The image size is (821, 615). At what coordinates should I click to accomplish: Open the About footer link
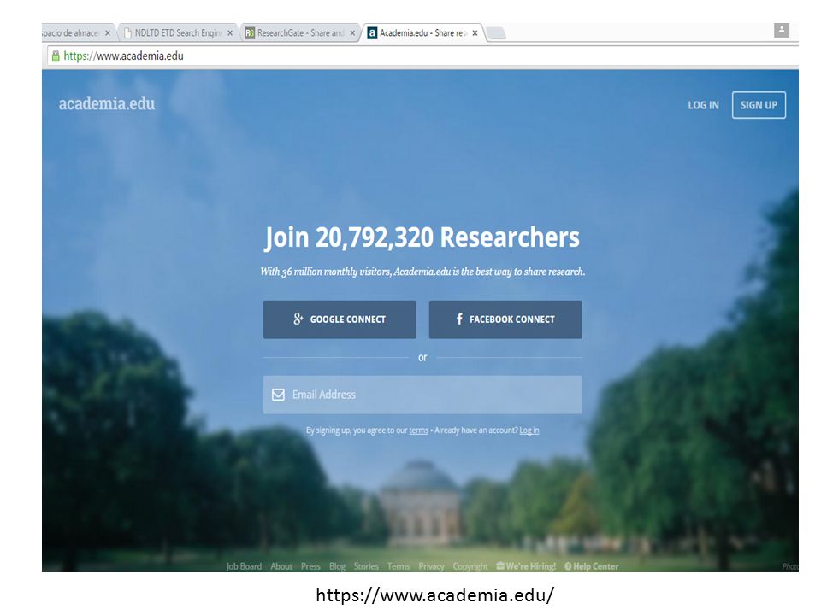[281, 566]
